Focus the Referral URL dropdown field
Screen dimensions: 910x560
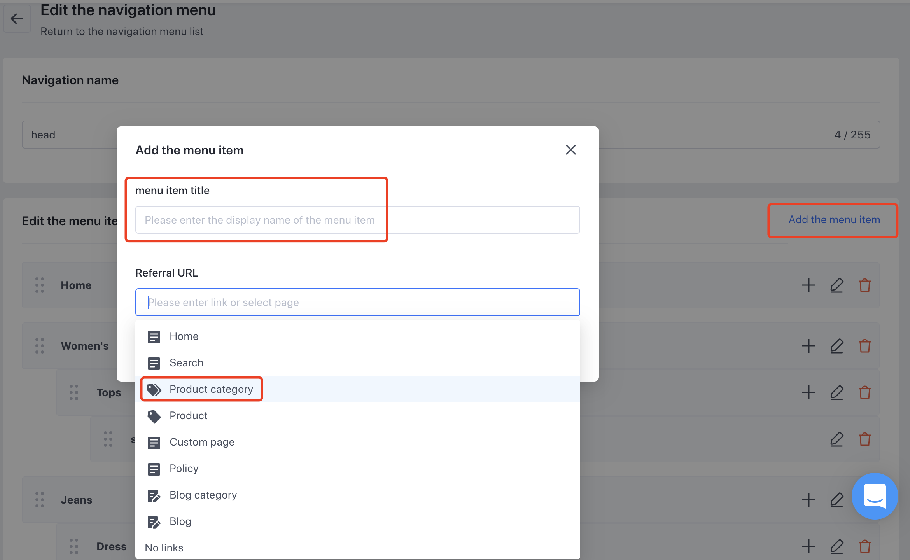[x=357, y=302]
